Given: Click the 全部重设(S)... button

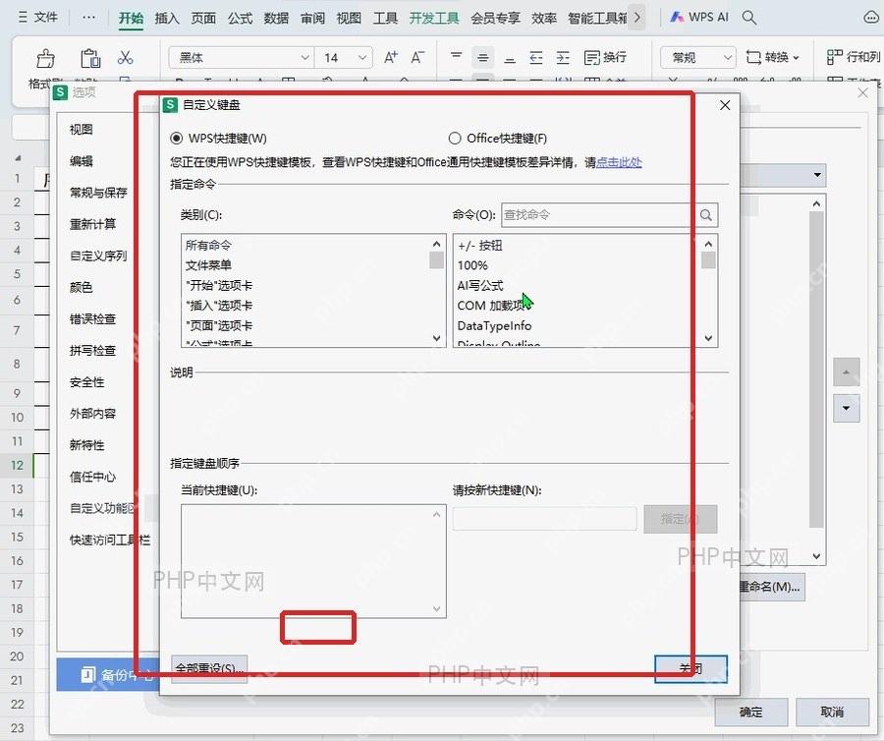Looking at the screenshot, I should 209,669.
